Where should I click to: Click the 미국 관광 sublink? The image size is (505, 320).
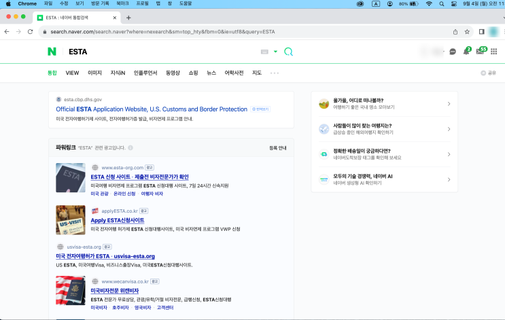(x=99, y=194)
